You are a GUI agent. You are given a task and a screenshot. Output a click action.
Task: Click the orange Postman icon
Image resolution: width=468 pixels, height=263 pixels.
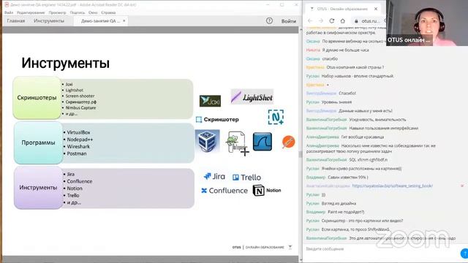[x=288, y=142]
